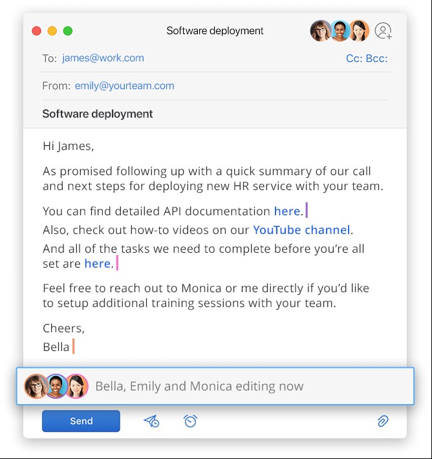Open the API documentation "here" link

point(287,211)
